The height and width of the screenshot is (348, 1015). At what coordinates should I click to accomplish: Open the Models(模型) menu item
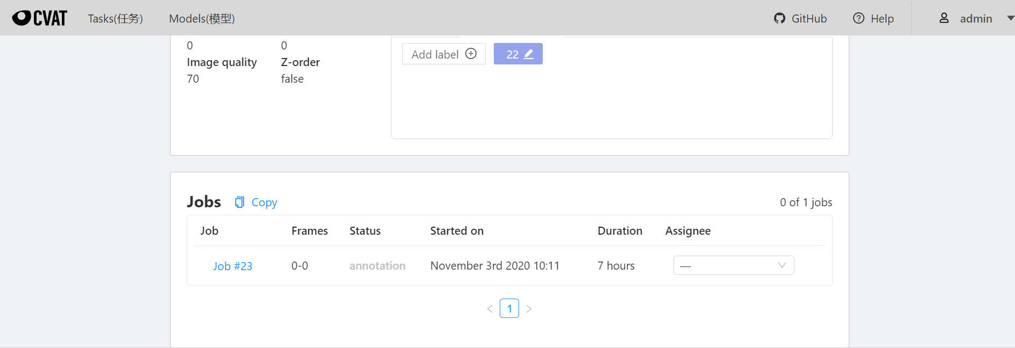(x=202, y=18)
